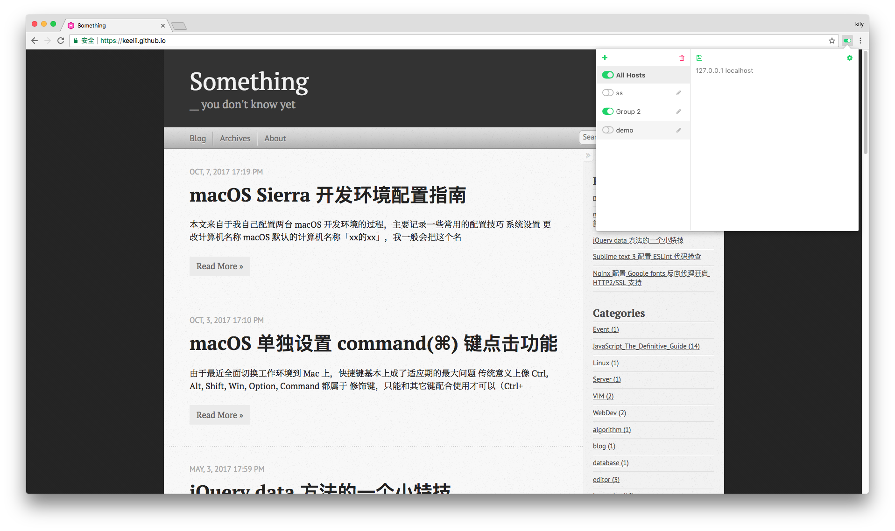Edit the demo group pencil icon
This screenshot has width=895, height=531.
click(678, 130)
